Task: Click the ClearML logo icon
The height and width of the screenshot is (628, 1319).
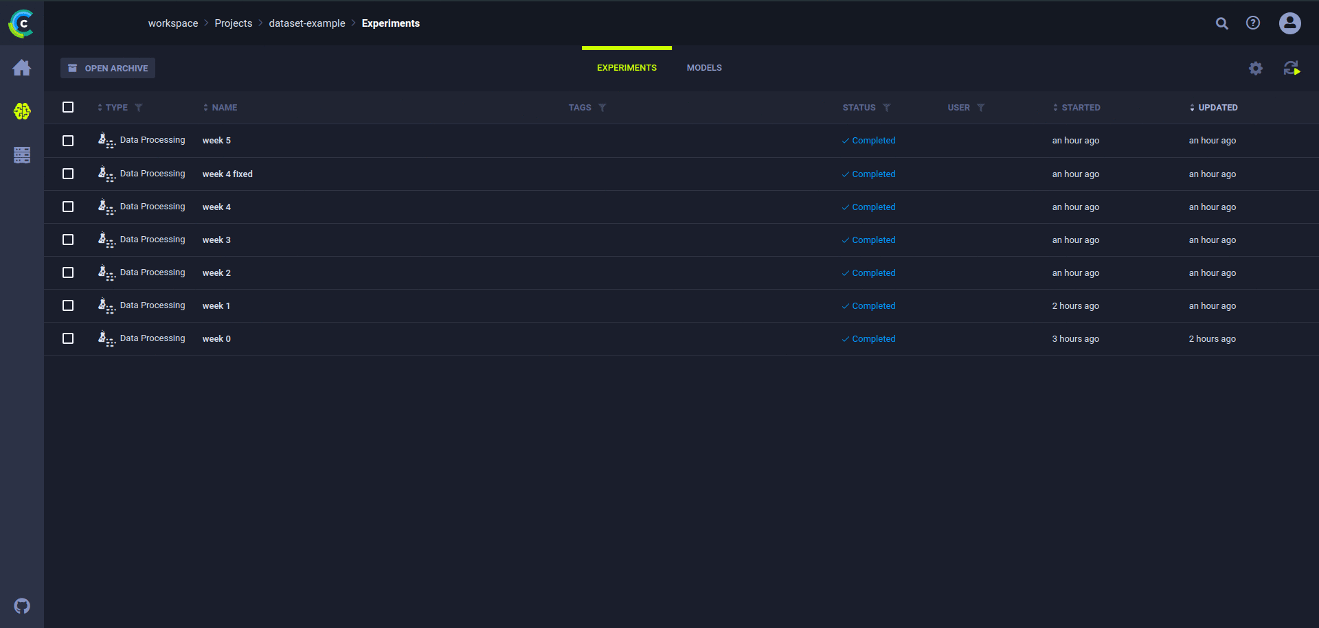Action: coord(21,23)
